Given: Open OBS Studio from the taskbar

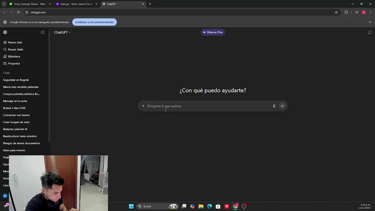Looking at the screenshot, I should pos(244,206).
